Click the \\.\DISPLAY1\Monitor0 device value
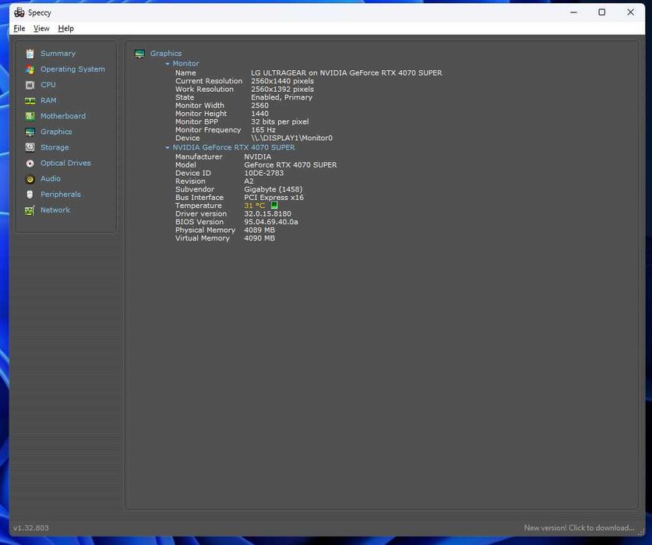 click(x=292, y=138)
